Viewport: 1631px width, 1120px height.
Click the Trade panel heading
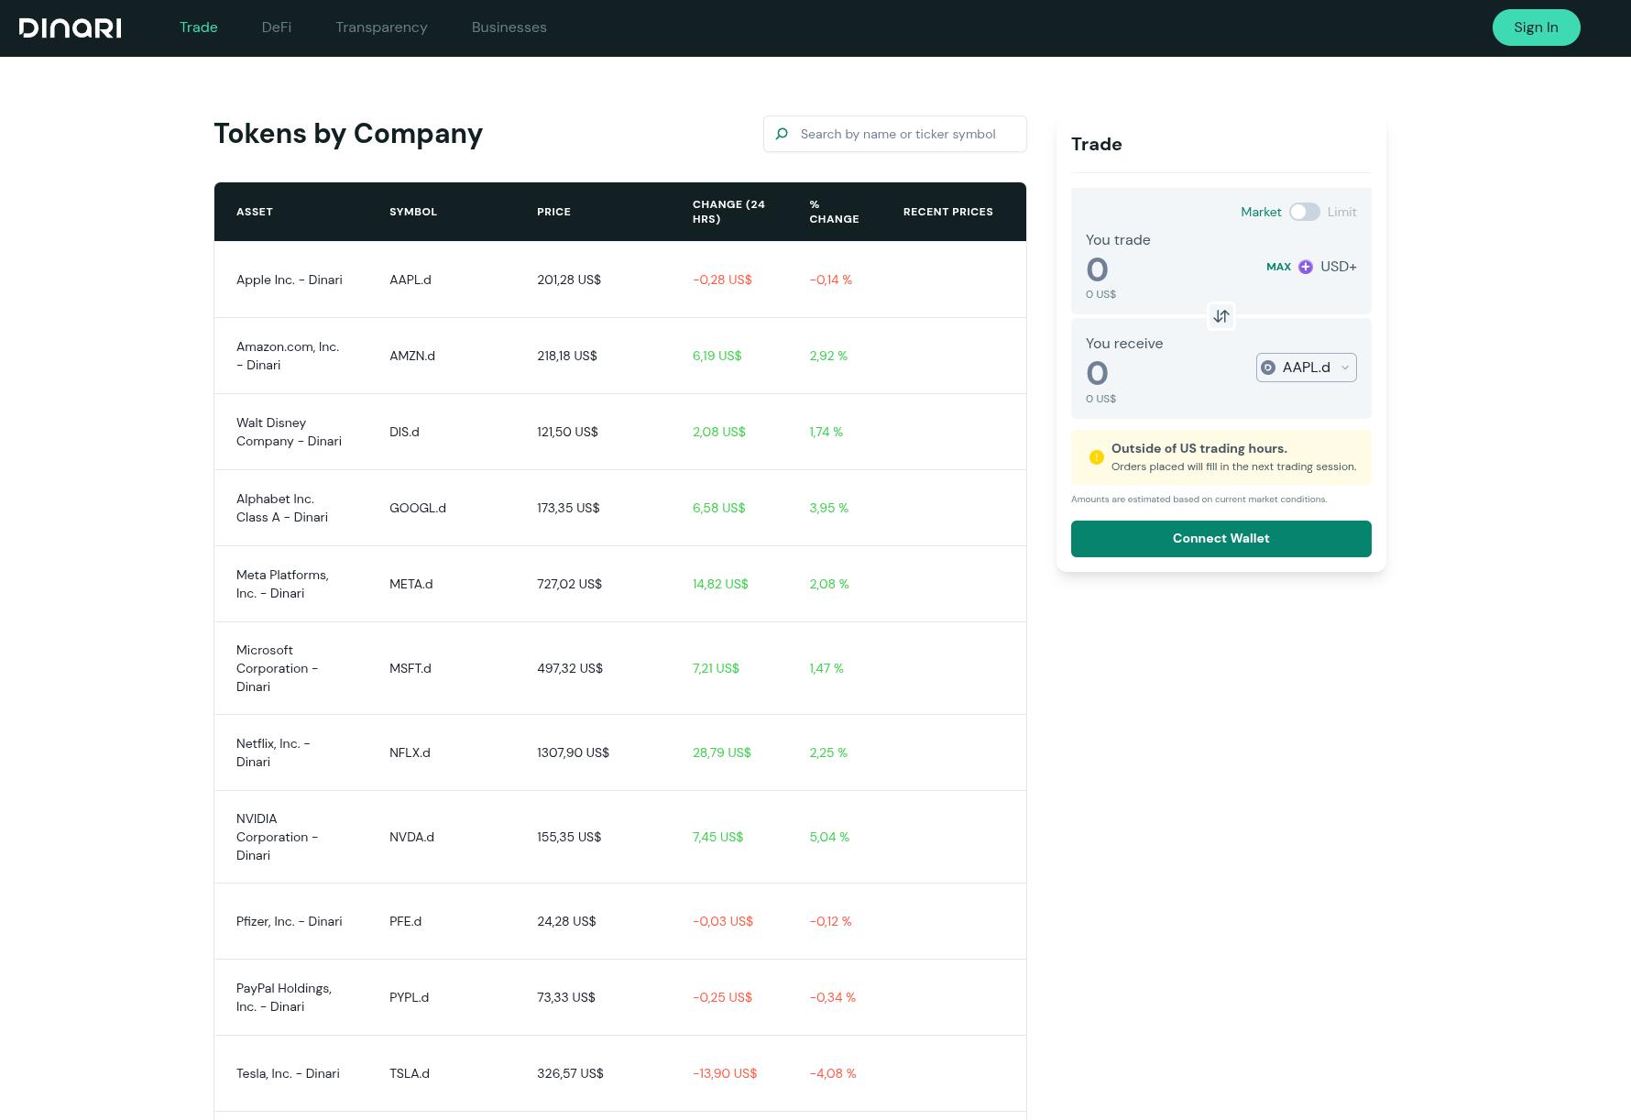1097,144
